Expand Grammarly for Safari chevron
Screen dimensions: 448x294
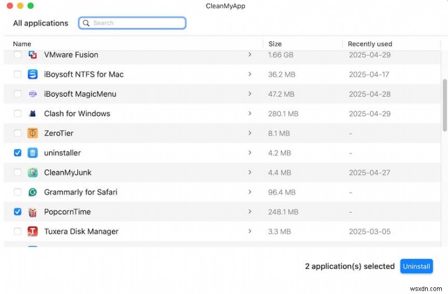click(250, 192)
